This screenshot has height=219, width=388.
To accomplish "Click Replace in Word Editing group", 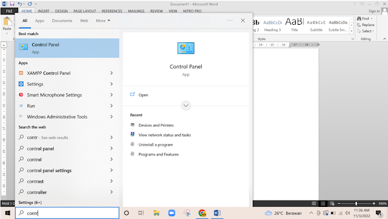I will 366,25.
